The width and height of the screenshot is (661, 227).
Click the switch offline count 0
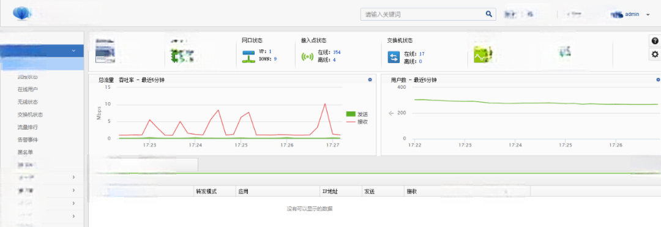420,61
